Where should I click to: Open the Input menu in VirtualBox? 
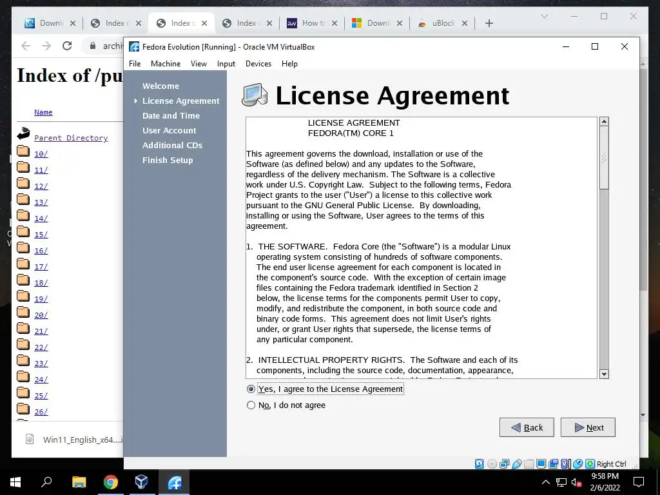coord(226,64)
